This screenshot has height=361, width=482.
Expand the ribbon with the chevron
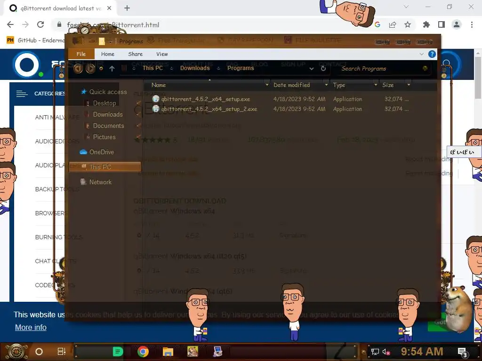[421, 54]
